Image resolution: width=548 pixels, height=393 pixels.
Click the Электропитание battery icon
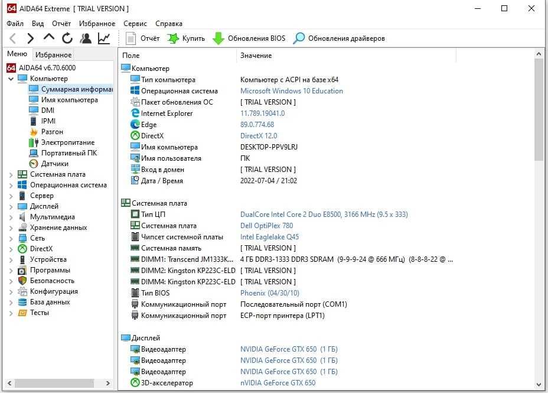pyautogui.click(x=34, y=142)
